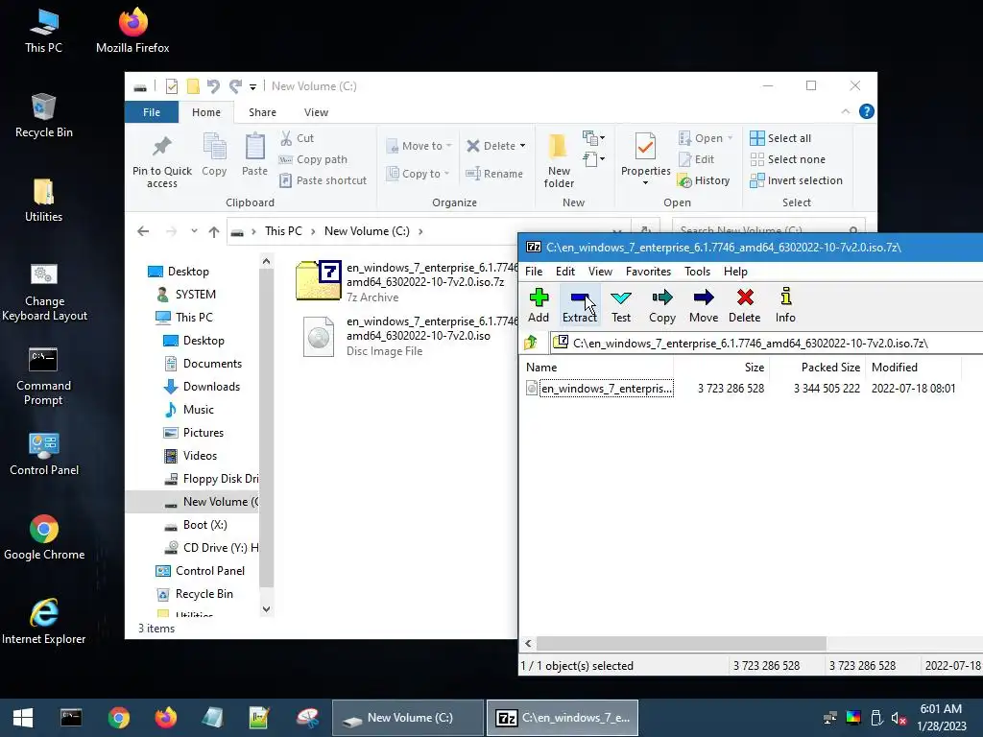The width and height of the screenshot is (983, 737).
Task: Click Delete in 7-Zip toolbar
Action: tap(745, 306)
